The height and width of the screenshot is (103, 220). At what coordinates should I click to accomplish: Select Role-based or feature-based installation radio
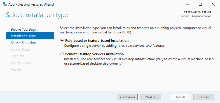[x=62, y=41]
